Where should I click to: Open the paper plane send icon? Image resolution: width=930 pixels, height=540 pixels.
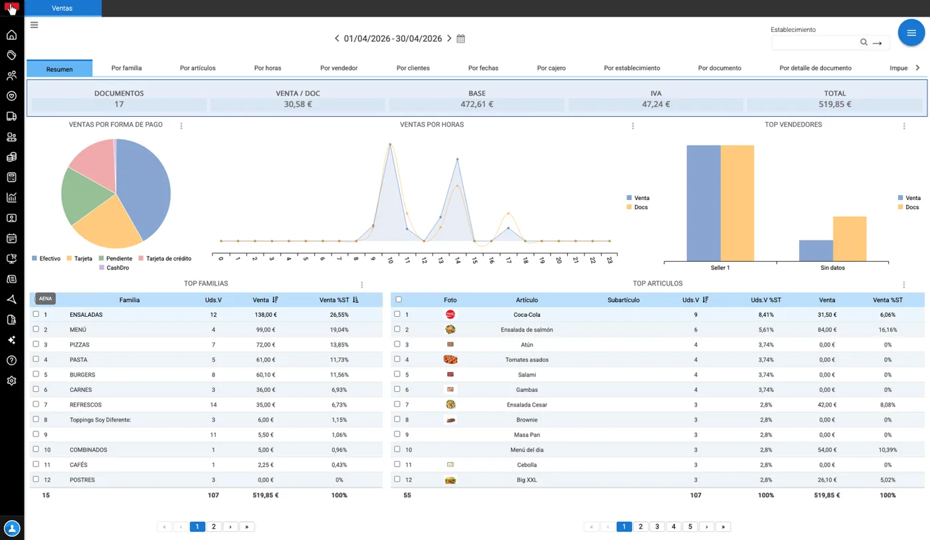[x=11, y=300]
